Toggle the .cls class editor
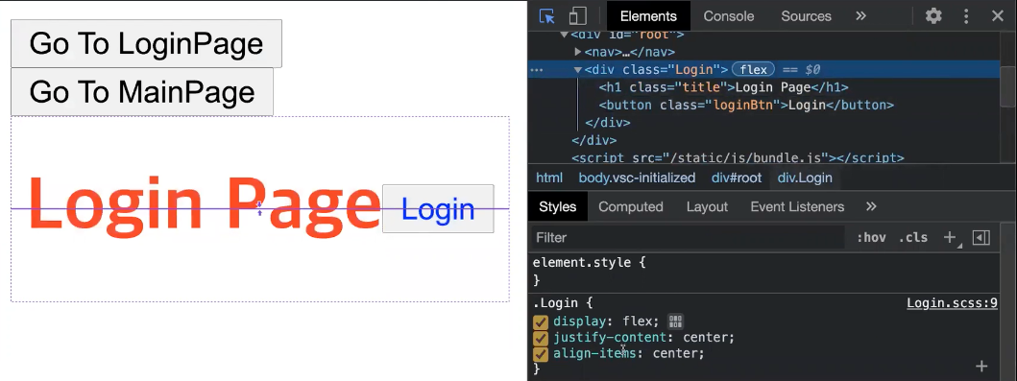1017x381 pixels. [x=913, y=238]
